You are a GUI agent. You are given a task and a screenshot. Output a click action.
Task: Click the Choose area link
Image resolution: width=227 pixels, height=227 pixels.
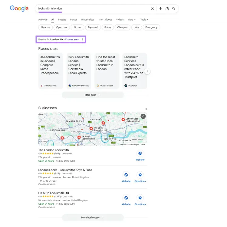(72, 39)
